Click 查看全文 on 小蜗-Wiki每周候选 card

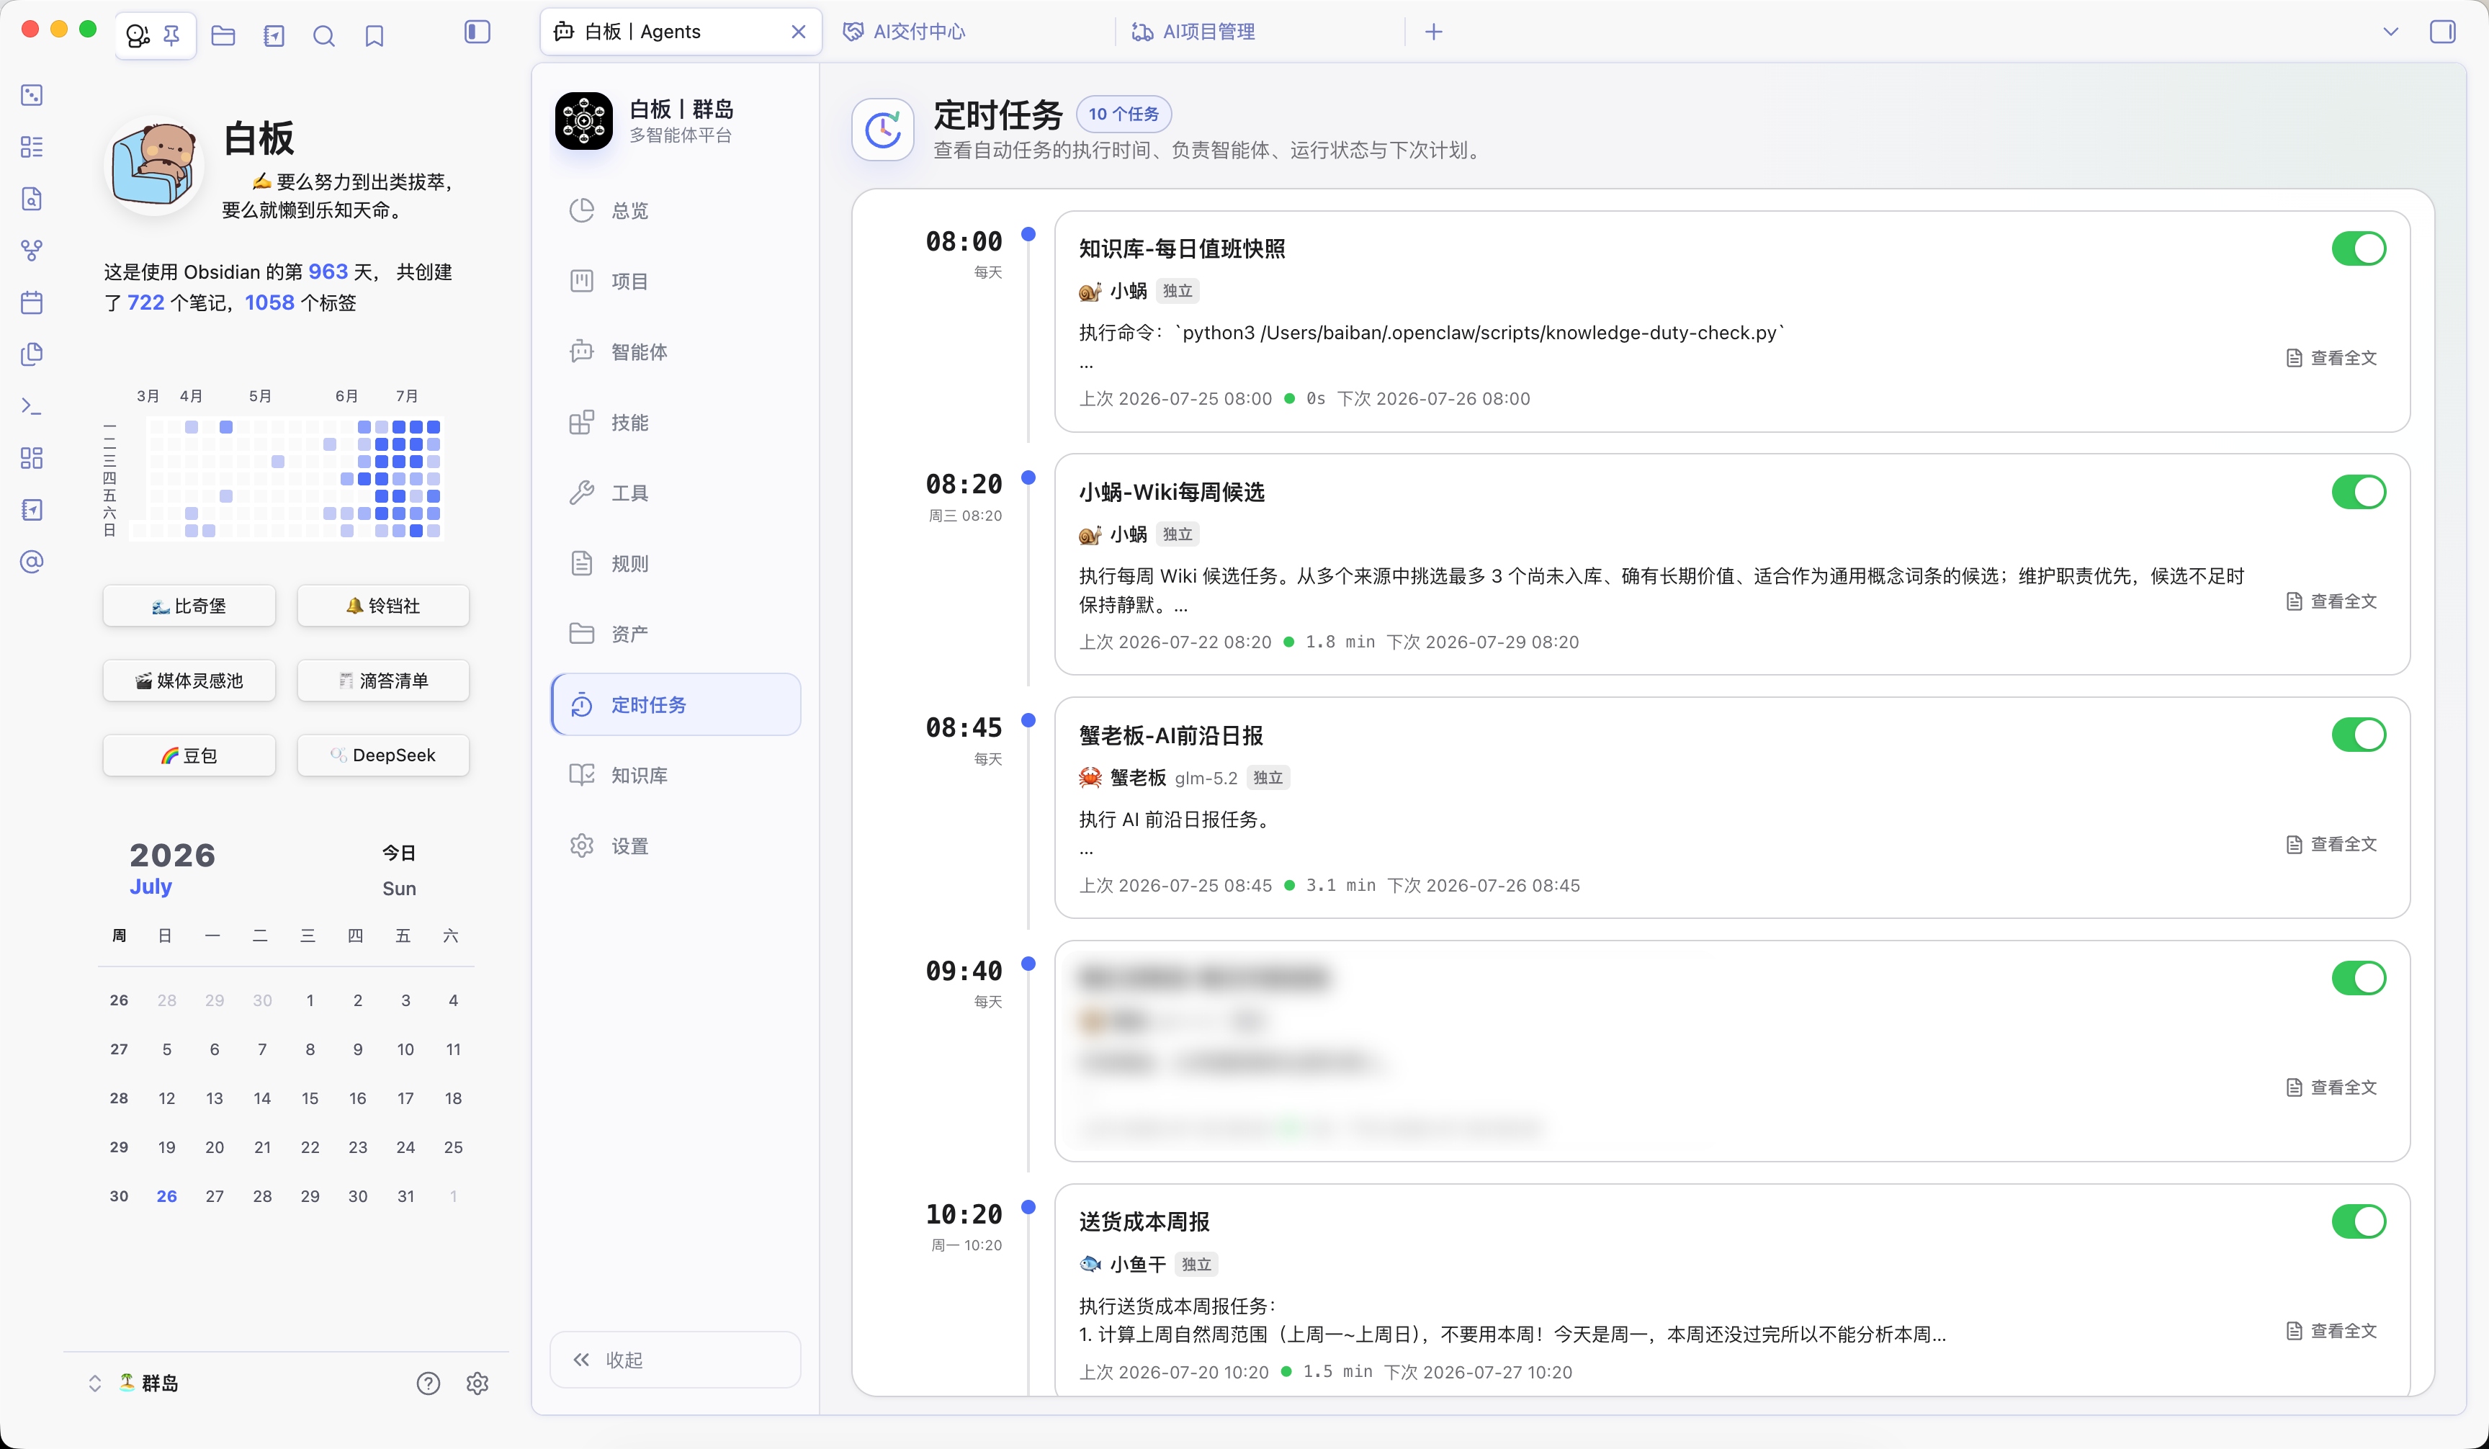[x=2332, y=601]
